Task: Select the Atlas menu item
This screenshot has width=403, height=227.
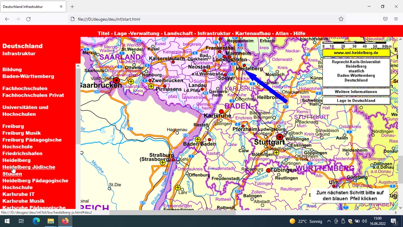Action: coord(282,33)
